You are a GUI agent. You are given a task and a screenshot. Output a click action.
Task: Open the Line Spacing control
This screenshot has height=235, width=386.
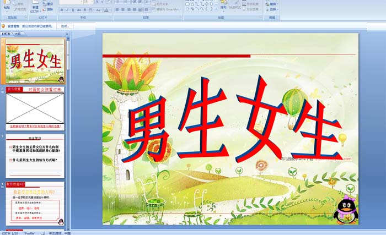(147, 2)
